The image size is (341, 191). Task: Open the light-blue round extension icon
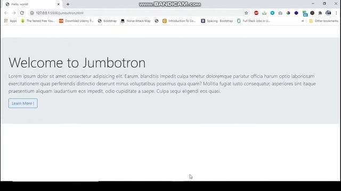point(272,13)
